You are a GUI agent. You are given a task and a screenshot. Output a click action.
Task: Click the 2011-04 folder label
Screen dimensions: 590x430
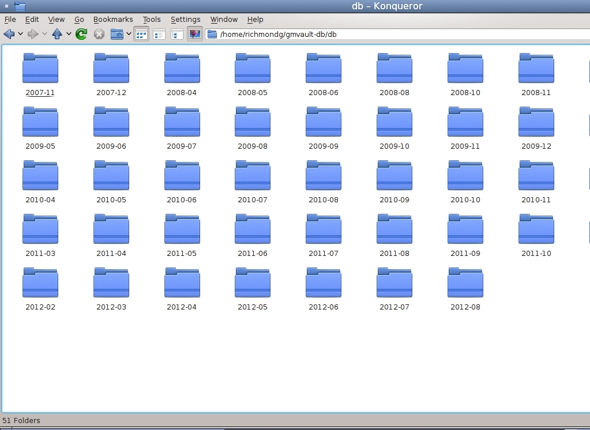click(111, 253)
